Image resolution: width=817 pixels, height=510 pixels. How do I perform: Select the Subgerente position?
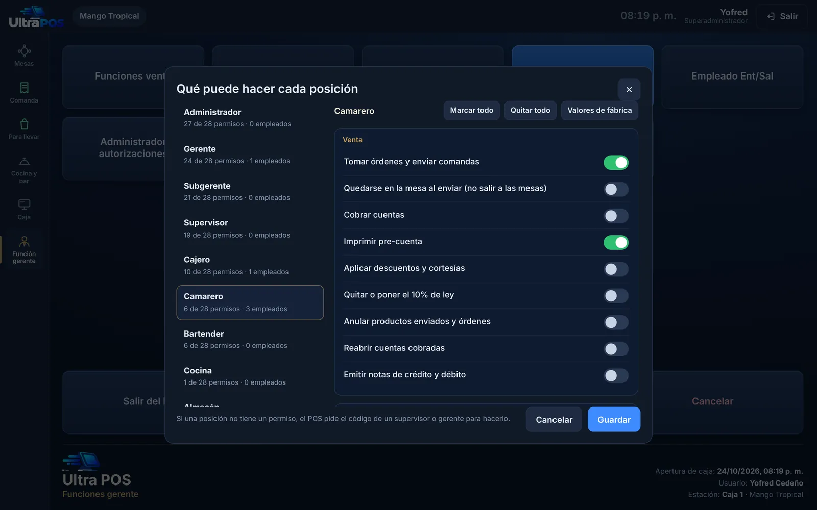pos(250,192)
